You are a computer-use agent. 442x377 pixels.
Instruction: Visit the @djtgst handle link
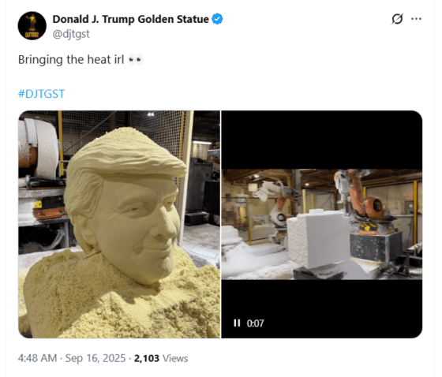click(x=71, y=34)
